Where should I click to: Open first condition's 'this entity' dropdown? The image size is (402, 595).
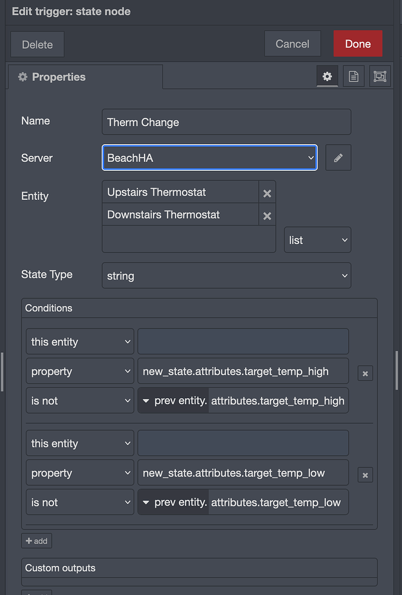80,342
